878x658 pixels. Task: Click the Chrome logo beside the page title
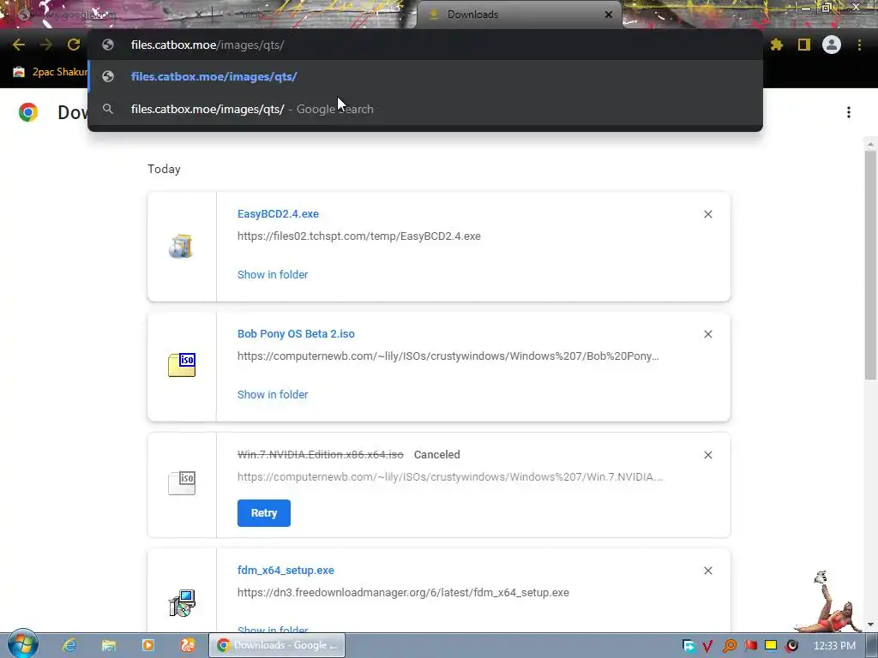click(x=28, y=112)
